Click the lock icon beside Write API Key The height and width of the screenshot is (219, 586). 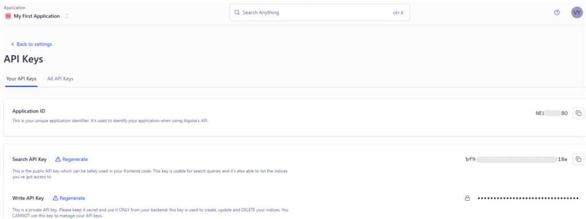[467, 198]
